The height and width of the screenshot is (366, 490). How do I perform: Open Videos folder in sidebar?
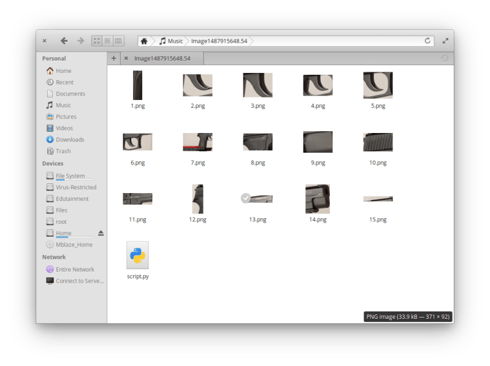(59, 128)
